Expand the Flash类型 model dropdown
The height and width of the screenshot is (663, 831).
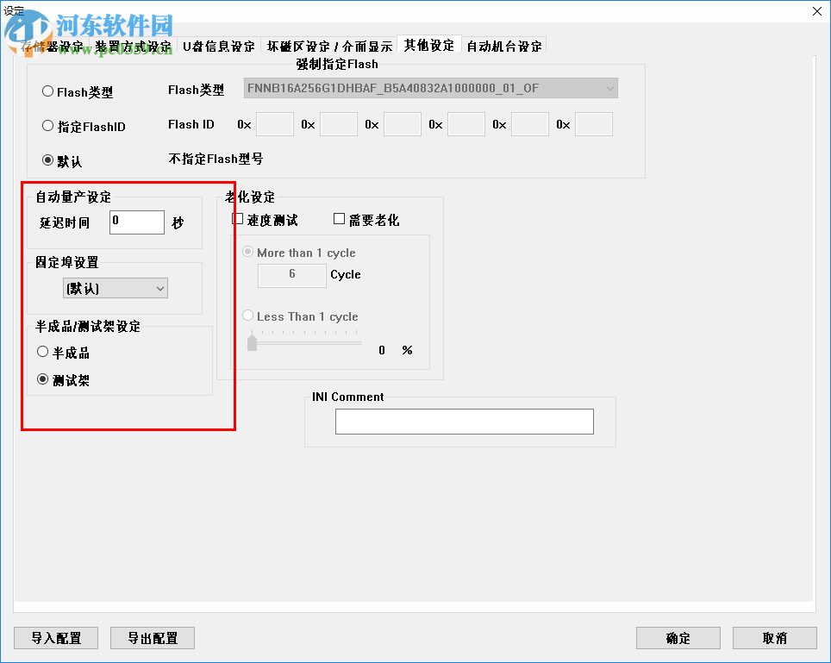click(x=610, y=88)
